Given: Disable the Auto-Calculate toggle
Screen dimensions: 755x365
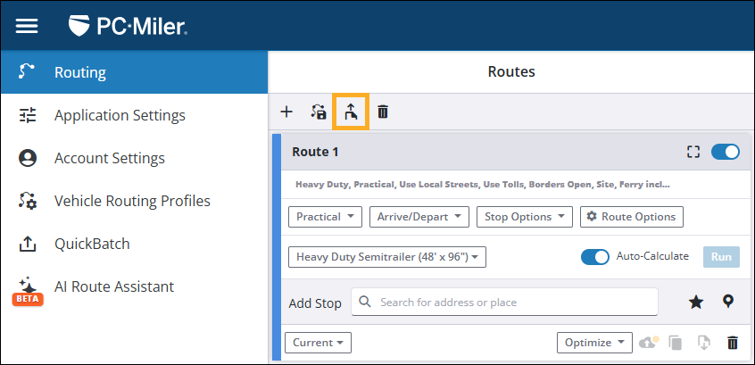Looking at the screenshot, I should (x=595, y=257).
